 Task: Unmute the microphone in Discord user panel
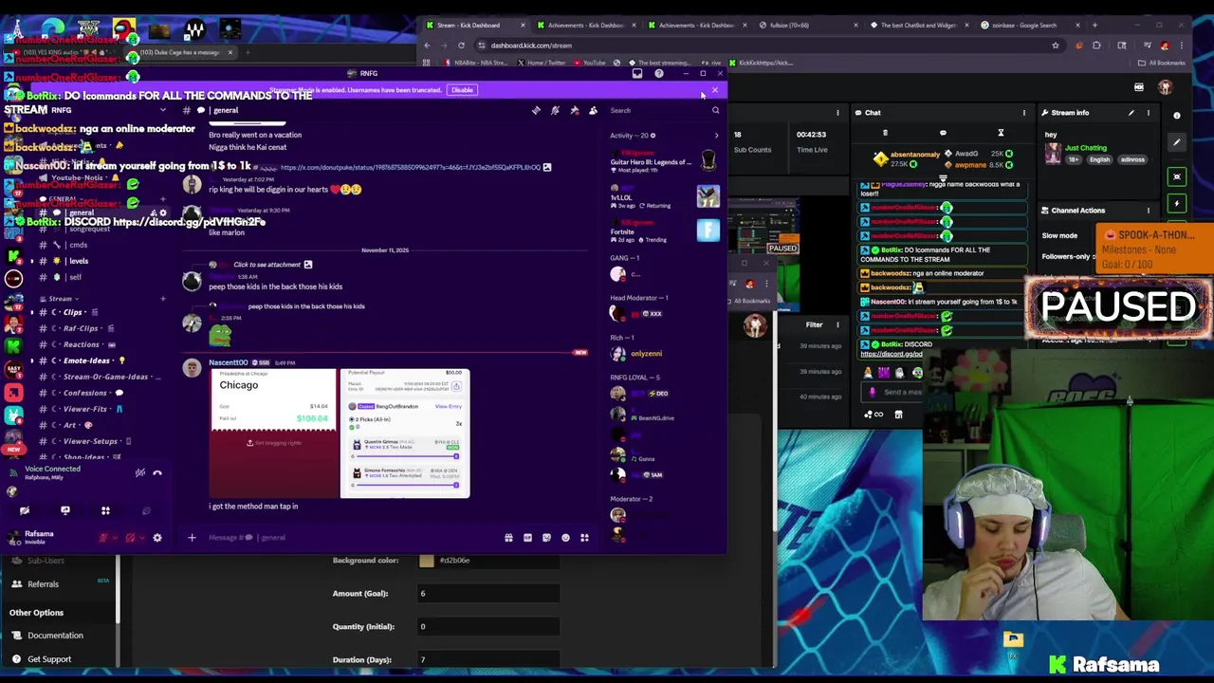click(102, 538)
